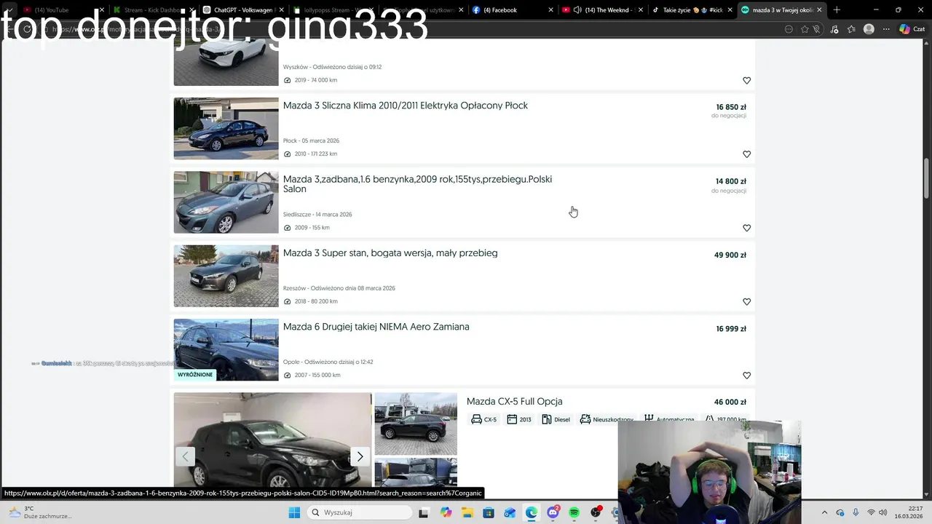Switch to the Takie życie #kick tab

(692, 10)
